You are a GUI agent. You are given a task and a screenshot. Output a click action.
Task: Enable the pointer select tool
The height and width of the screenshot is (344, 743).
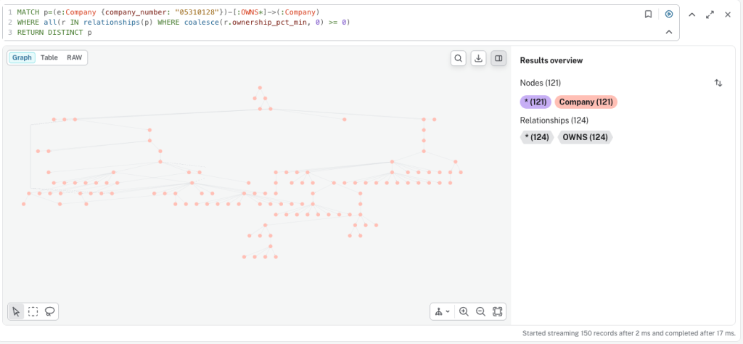[16, 311]
